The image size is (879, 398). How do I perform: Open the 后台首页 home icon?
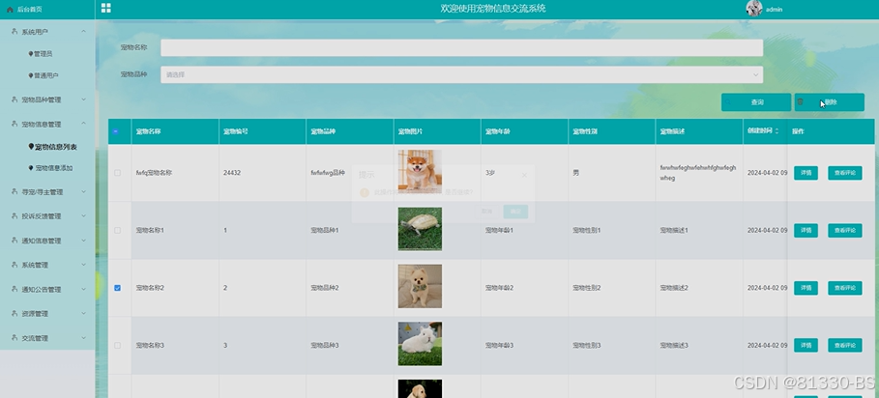click(10, 10)
